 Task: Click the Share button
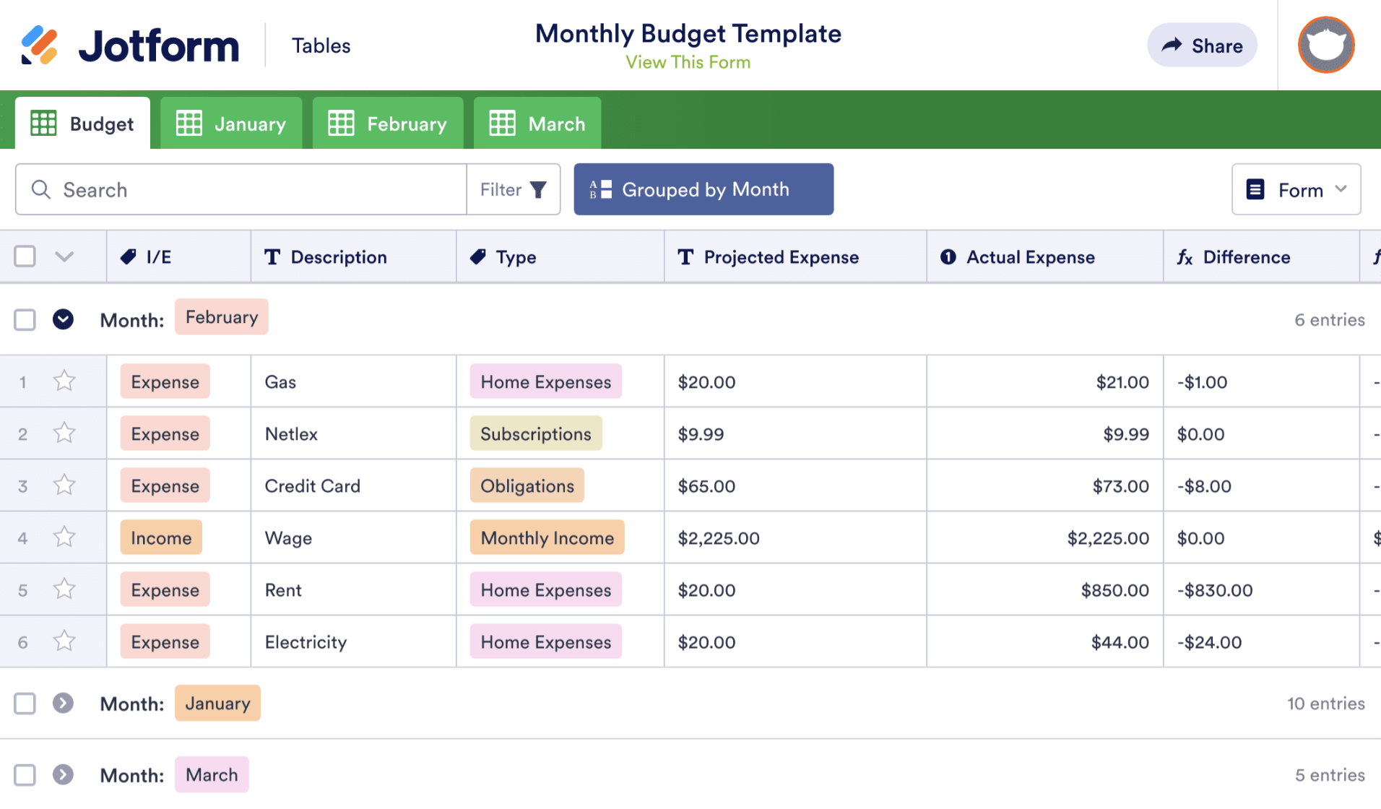click(x=1202, y=46)
